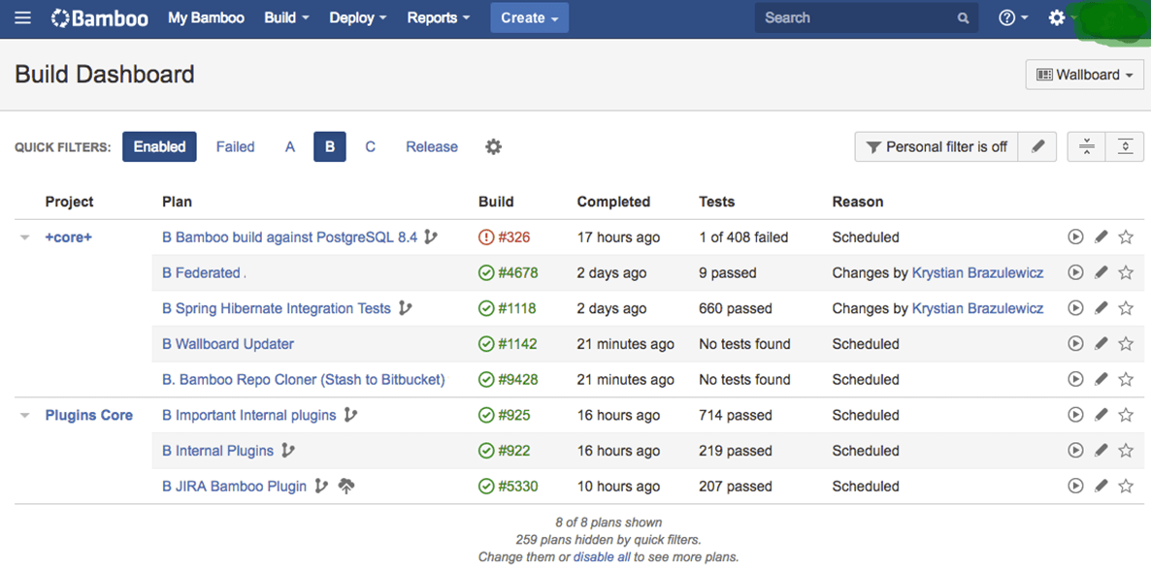Edit personal filter pencil icon
This screenshot has width=1151, height=568.
[x=1037, y=146]
